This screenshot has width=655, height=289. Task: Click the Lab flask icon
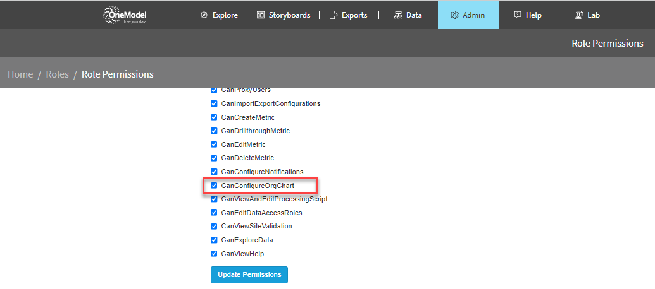tap(579, 15)
